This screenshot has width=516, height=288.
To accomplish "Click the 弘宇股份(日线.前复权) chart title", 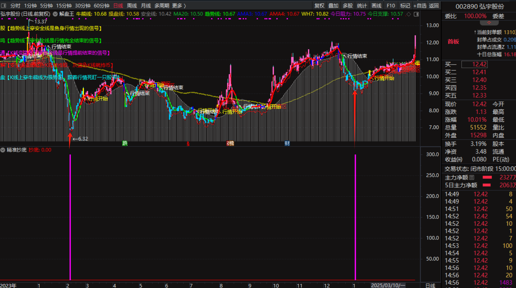I will (25, 14).
